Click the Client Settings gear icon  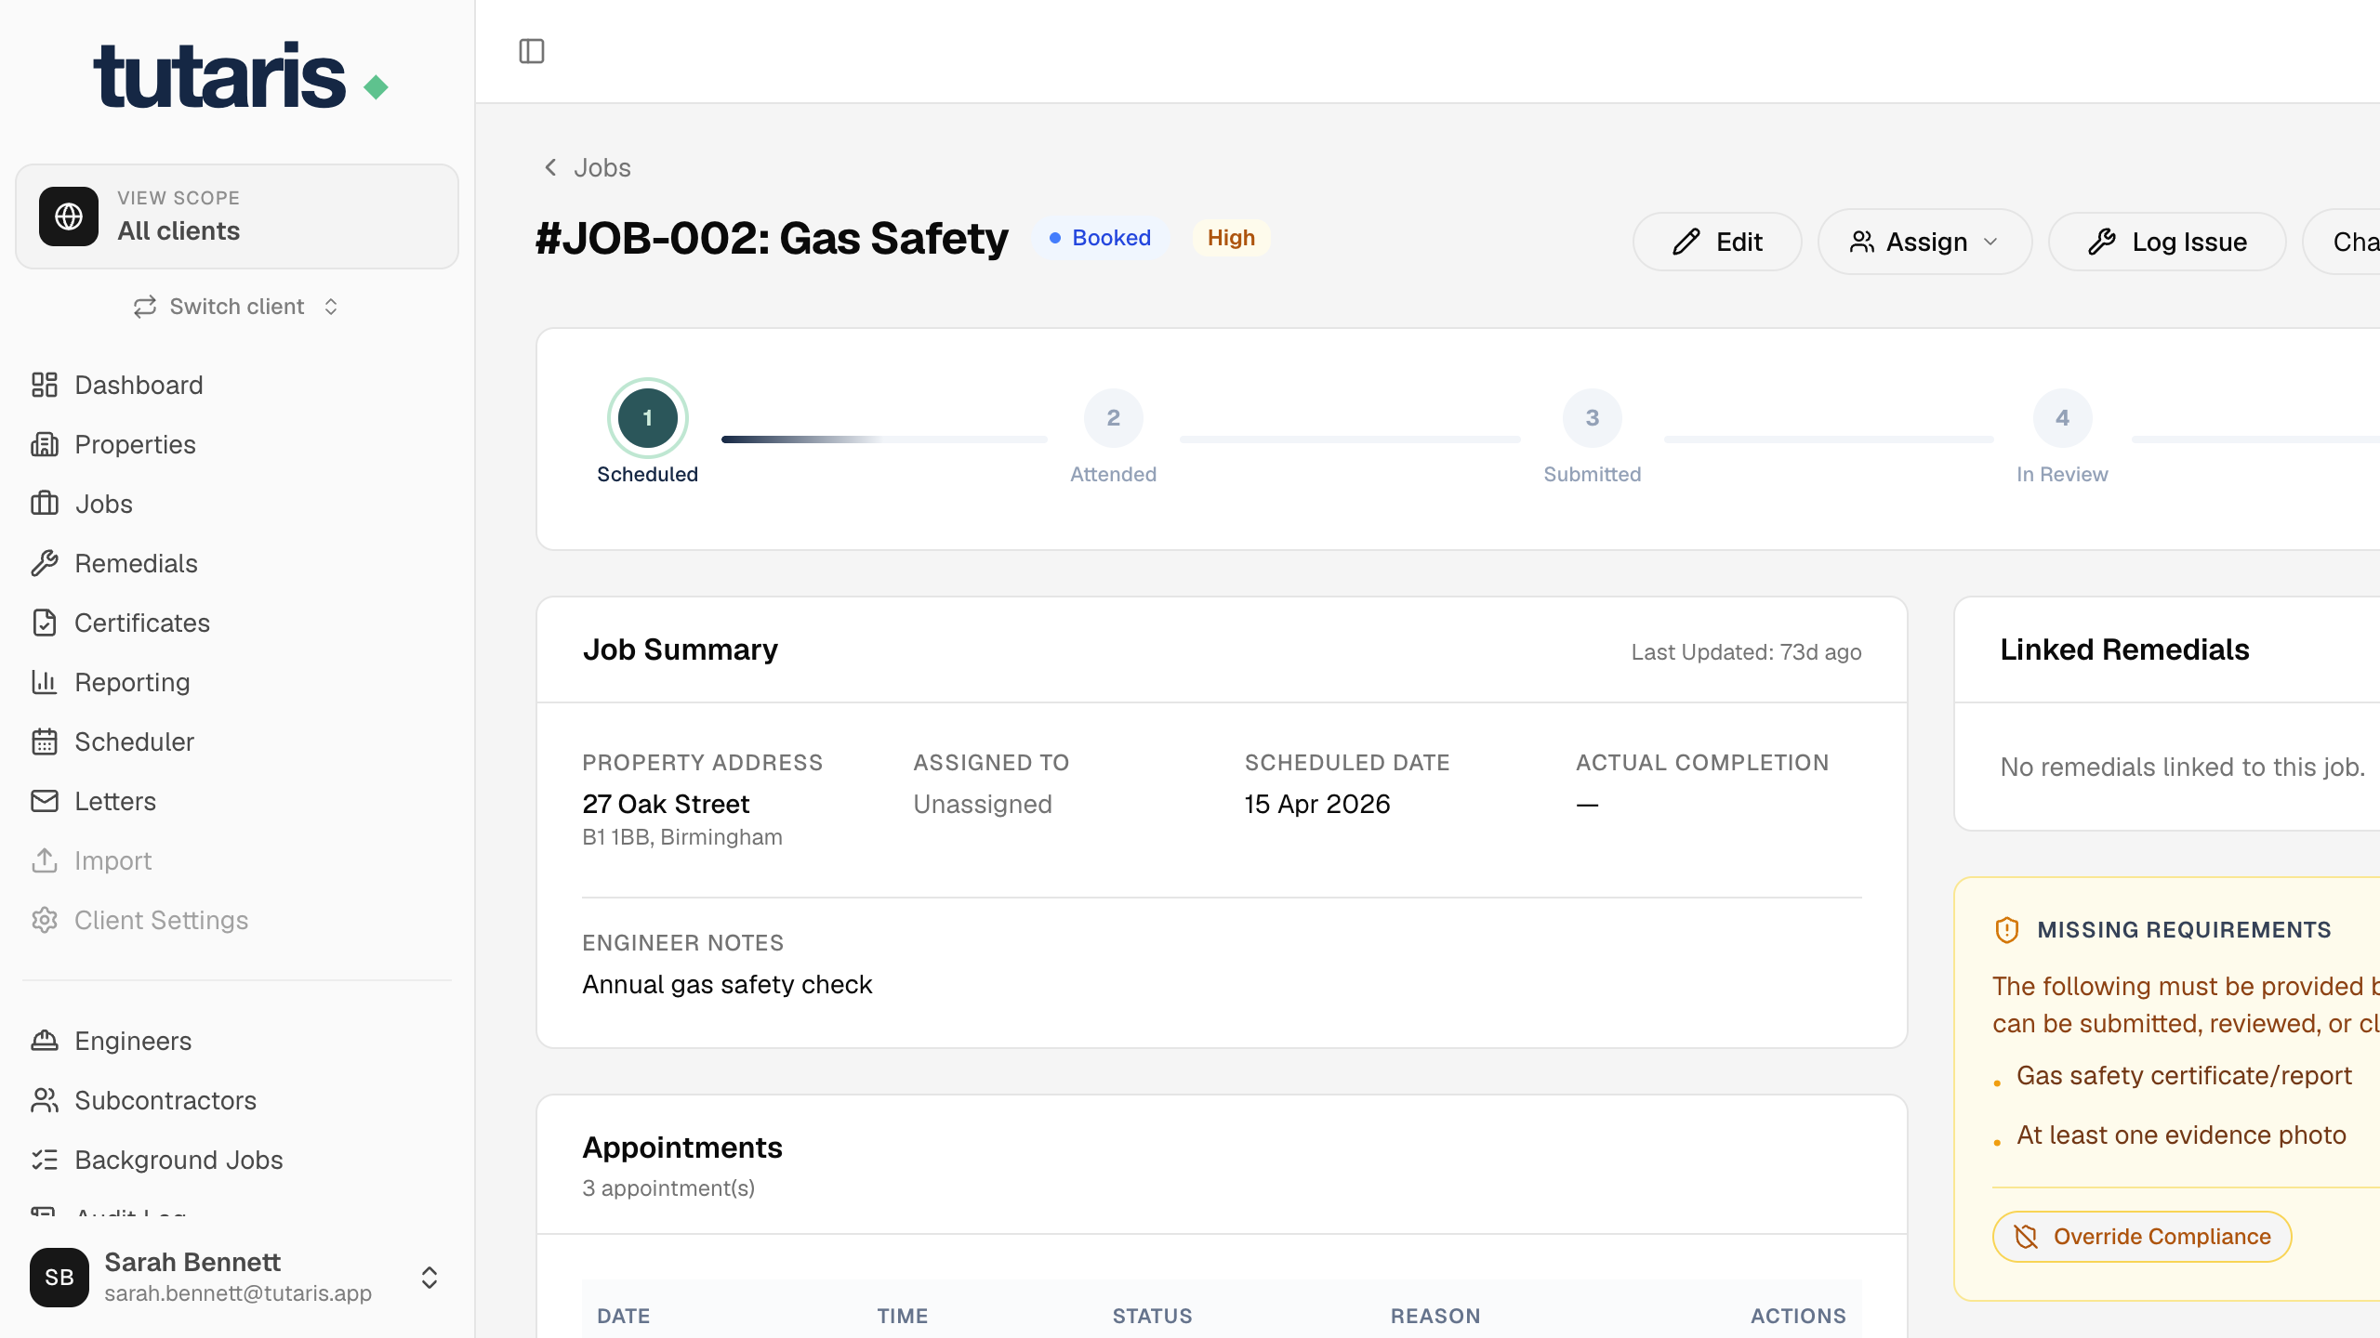pos(45,920)
